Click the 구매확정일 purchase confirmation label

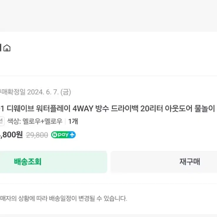click(x=13, y=92)
